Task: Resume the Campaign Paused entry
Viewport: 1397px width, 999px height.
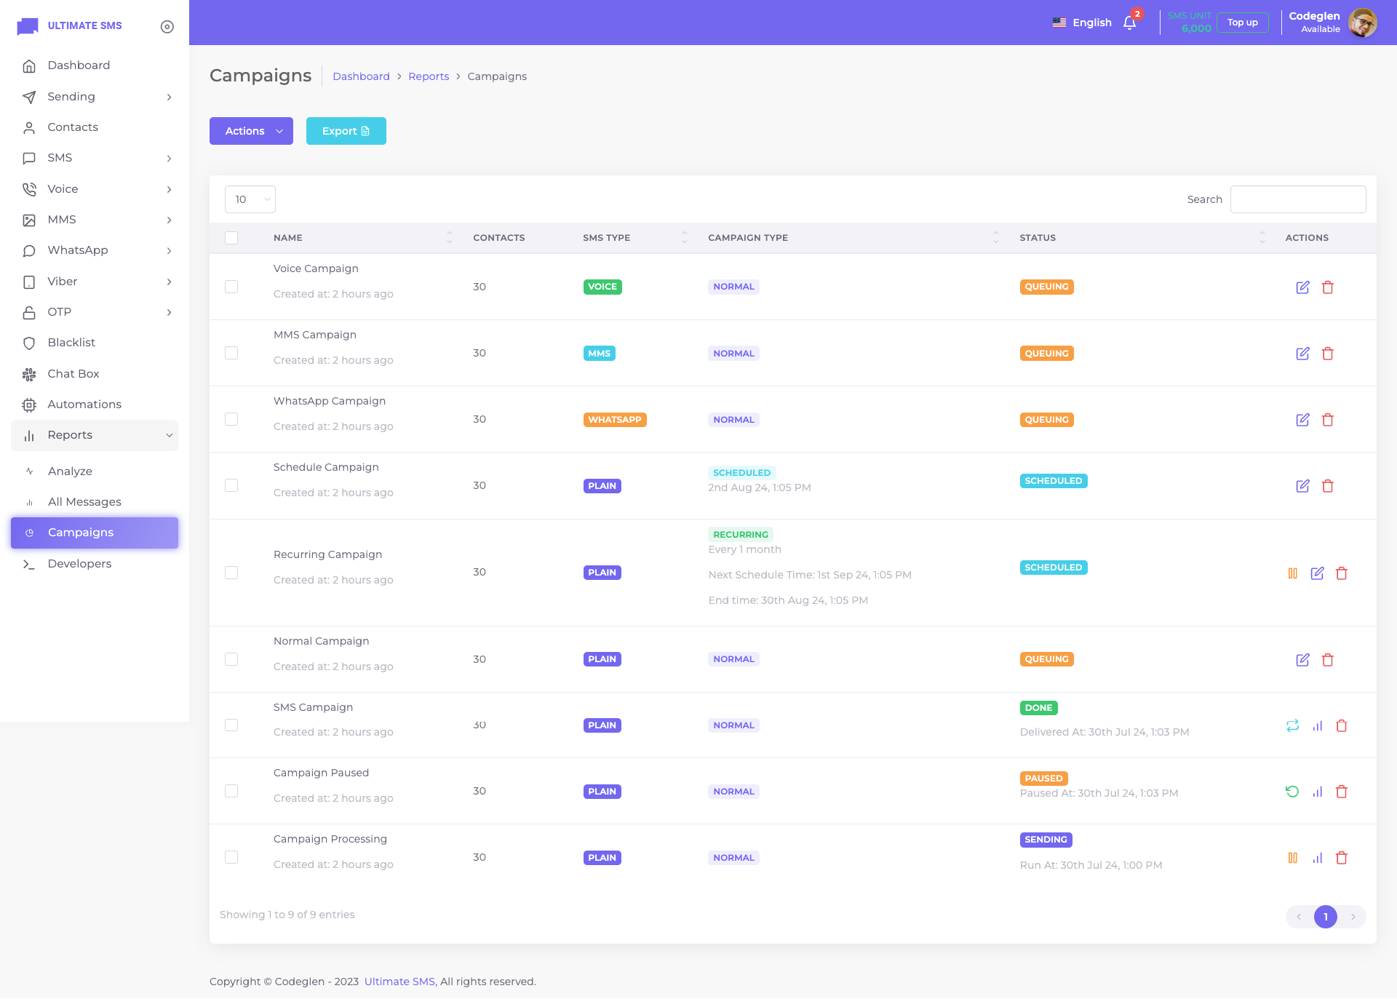Action: 1292,792
